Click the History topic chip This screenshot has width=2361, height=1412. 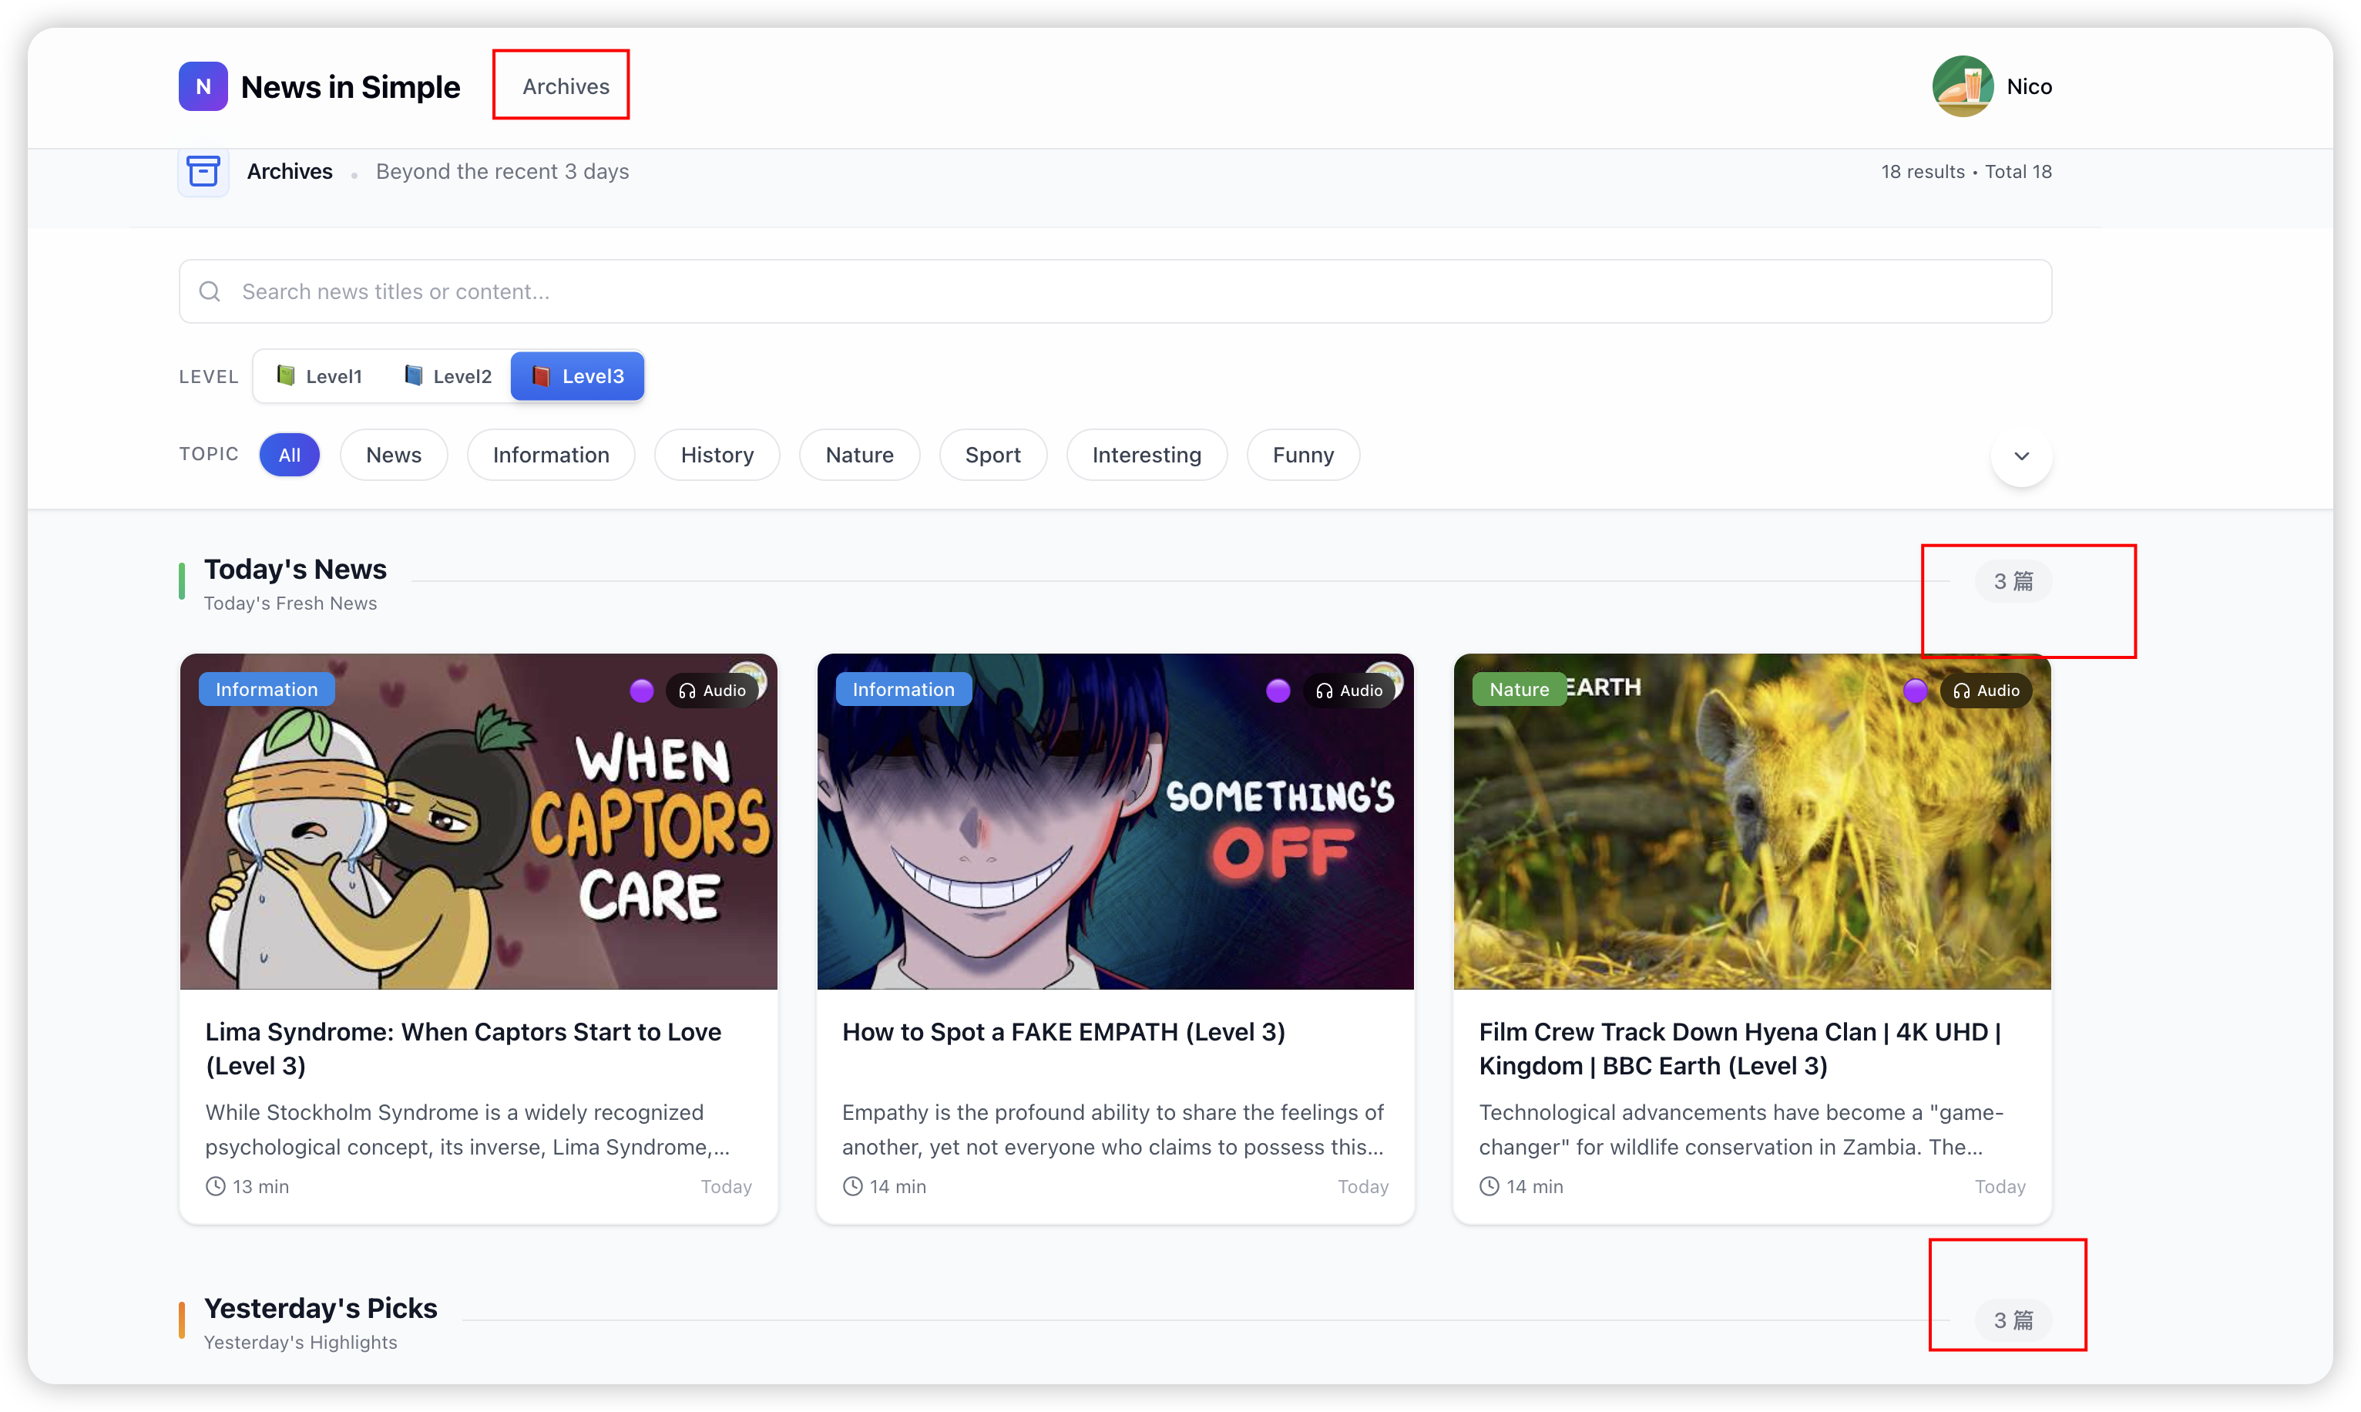[x=717, y=455]
